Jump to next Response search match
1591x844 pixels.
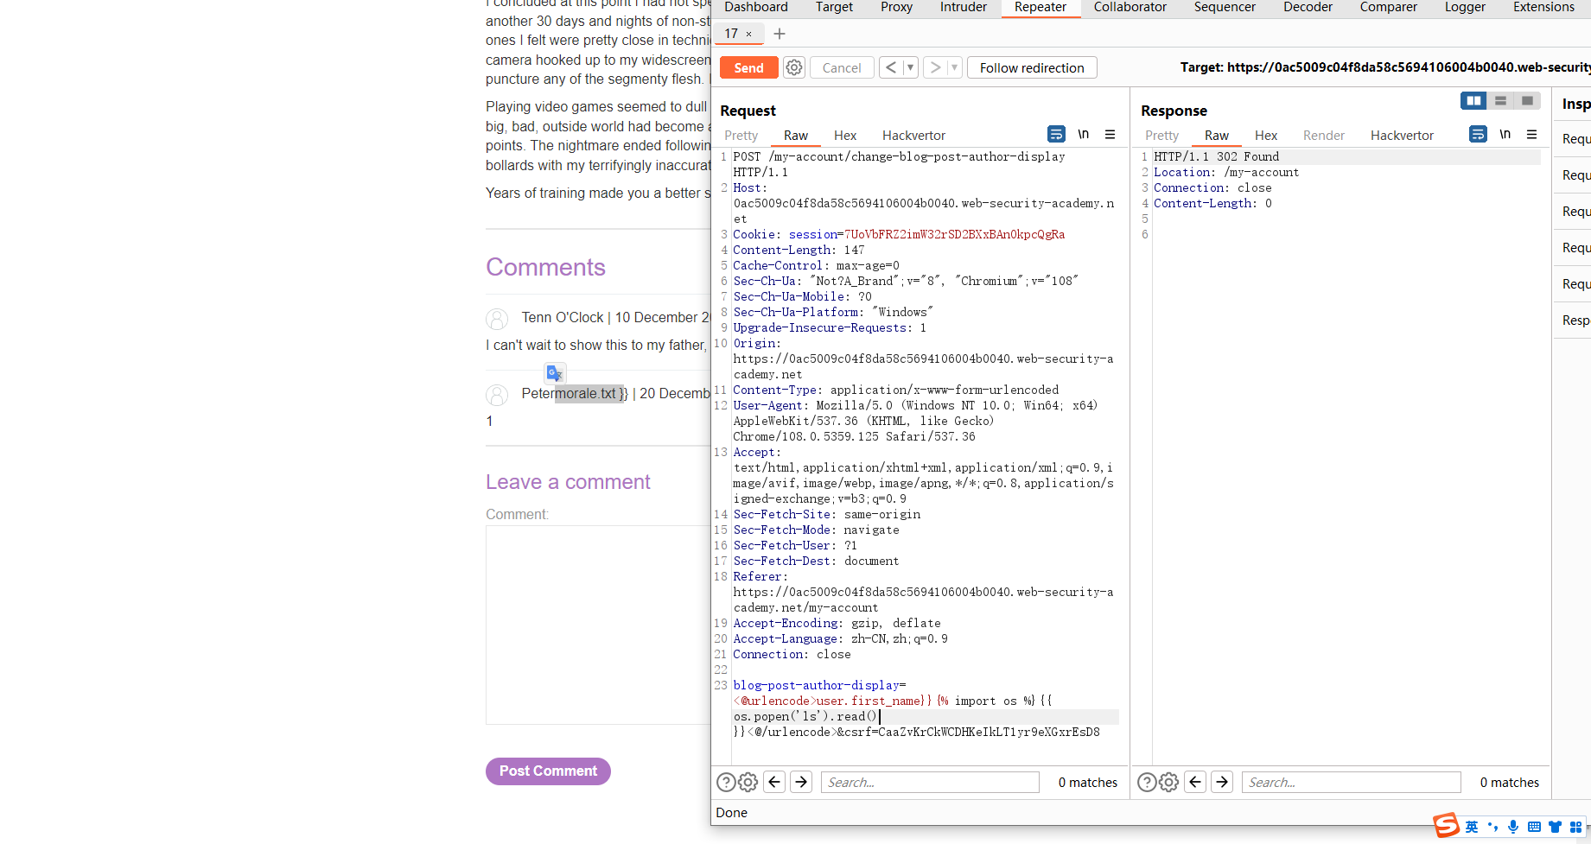(x=1222, y=782)
